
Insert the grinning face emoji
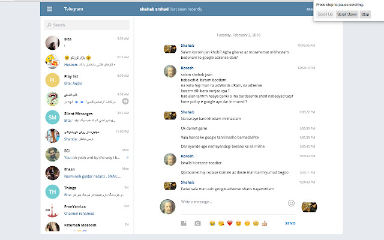(x=256, y=223)
